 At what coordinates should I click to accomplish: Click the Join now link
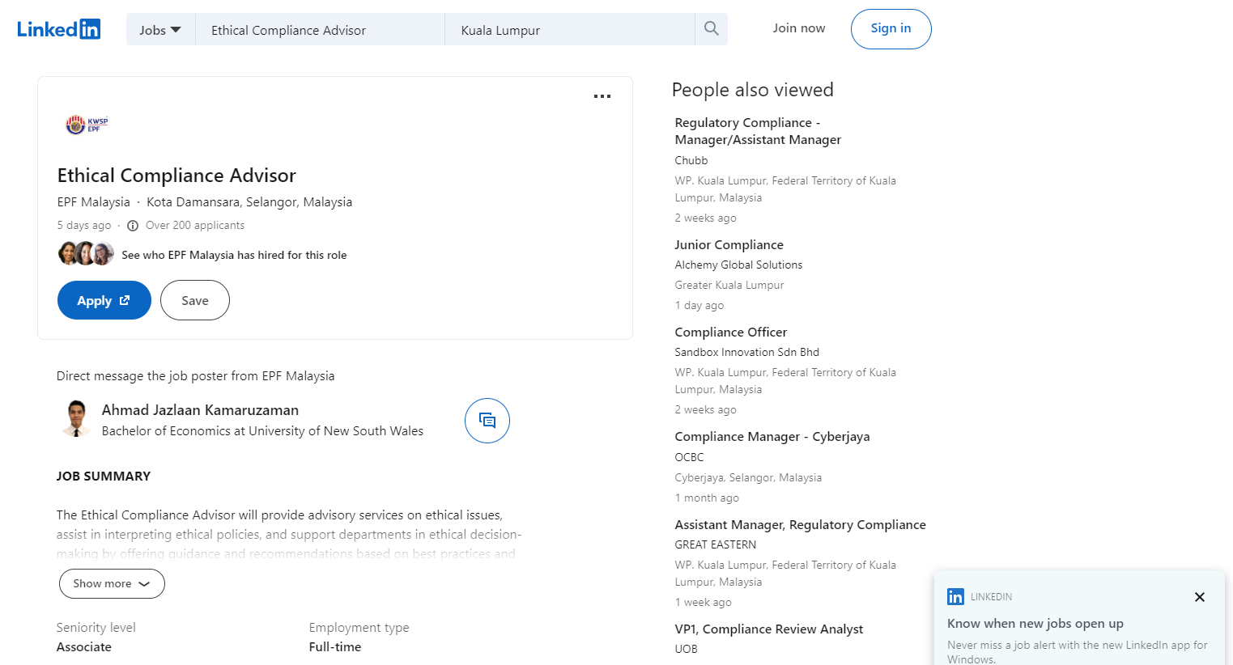(x=799, y=28)
